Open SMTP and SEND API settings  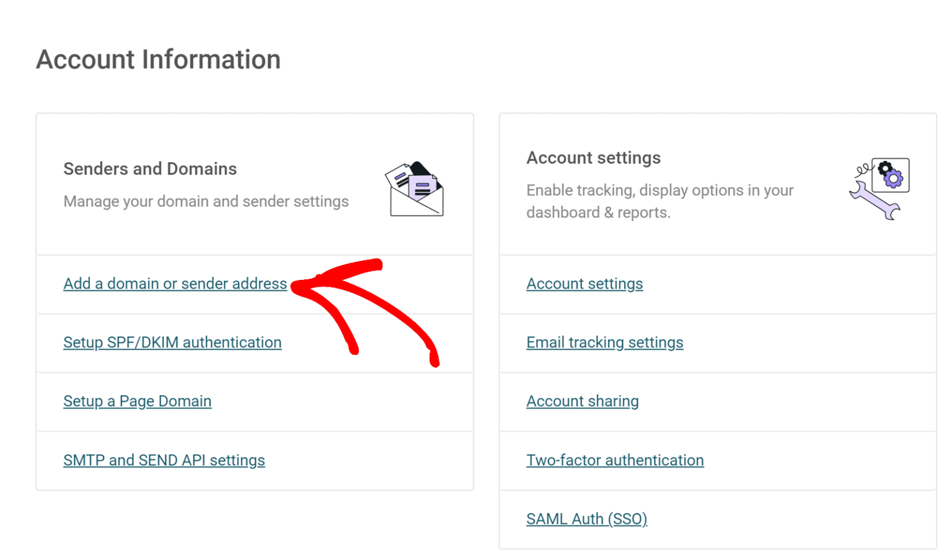pyautogui.click(x=164, y=460)
